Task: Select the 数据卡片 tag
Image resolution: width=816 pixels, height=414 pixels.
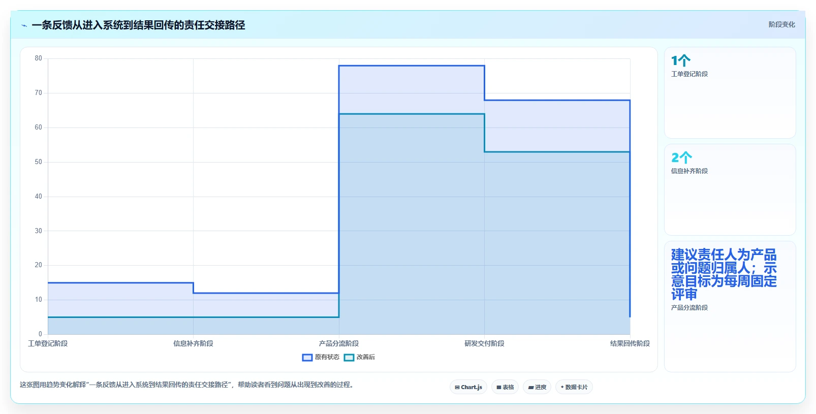Action: pyautogui.click(x=574, y=387)
